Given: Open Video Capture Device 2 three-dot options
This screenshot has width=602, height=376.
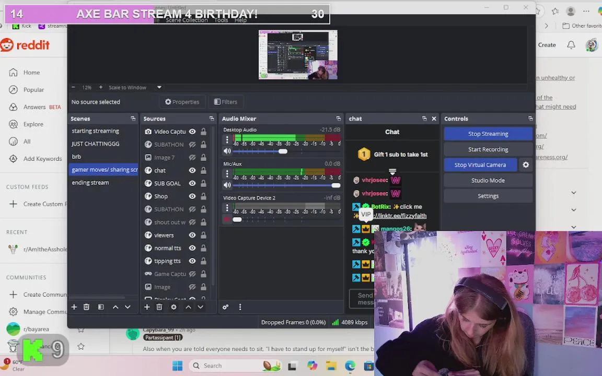Looking at the screenshot, I should click(227, 207).
